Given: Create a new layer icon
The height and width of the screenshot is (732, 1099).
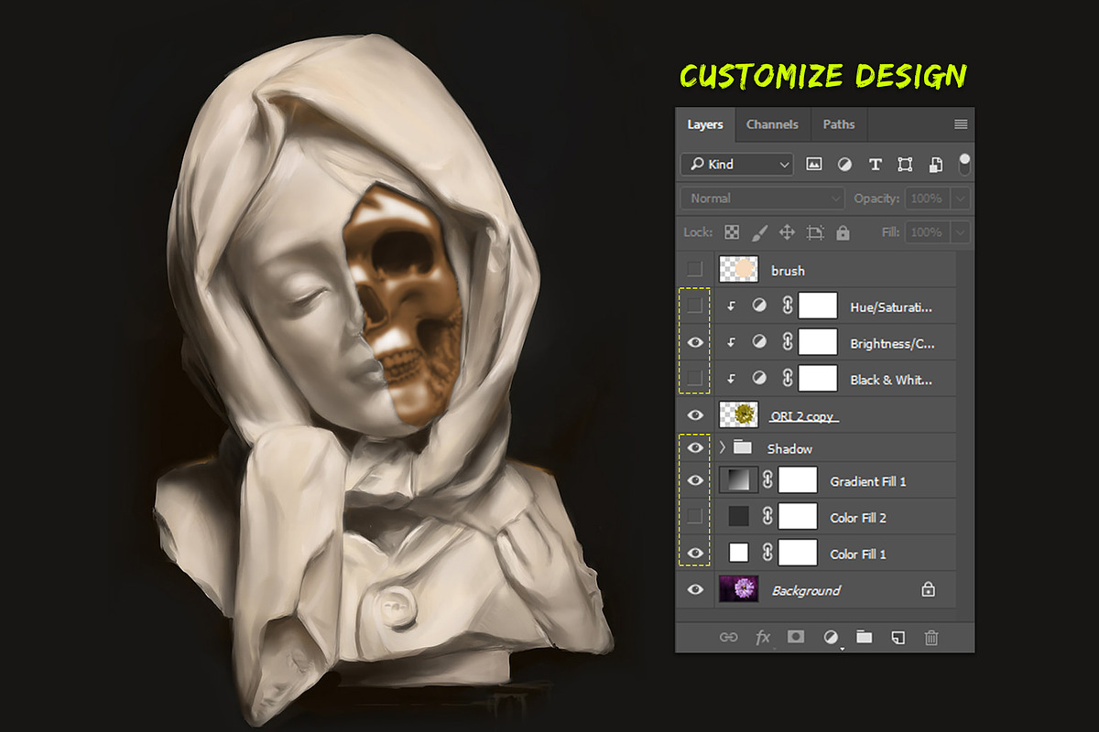Looking at the screenshot, I should tap(898, 637).
